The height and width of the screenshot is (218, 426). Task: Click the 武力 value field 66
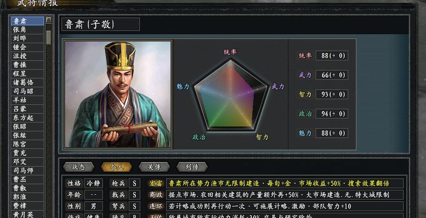coord(332,75)
